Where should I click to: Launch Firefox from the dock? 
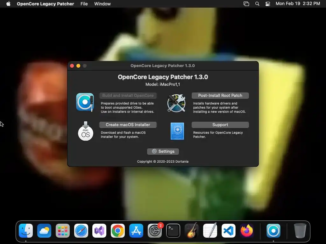247,231
